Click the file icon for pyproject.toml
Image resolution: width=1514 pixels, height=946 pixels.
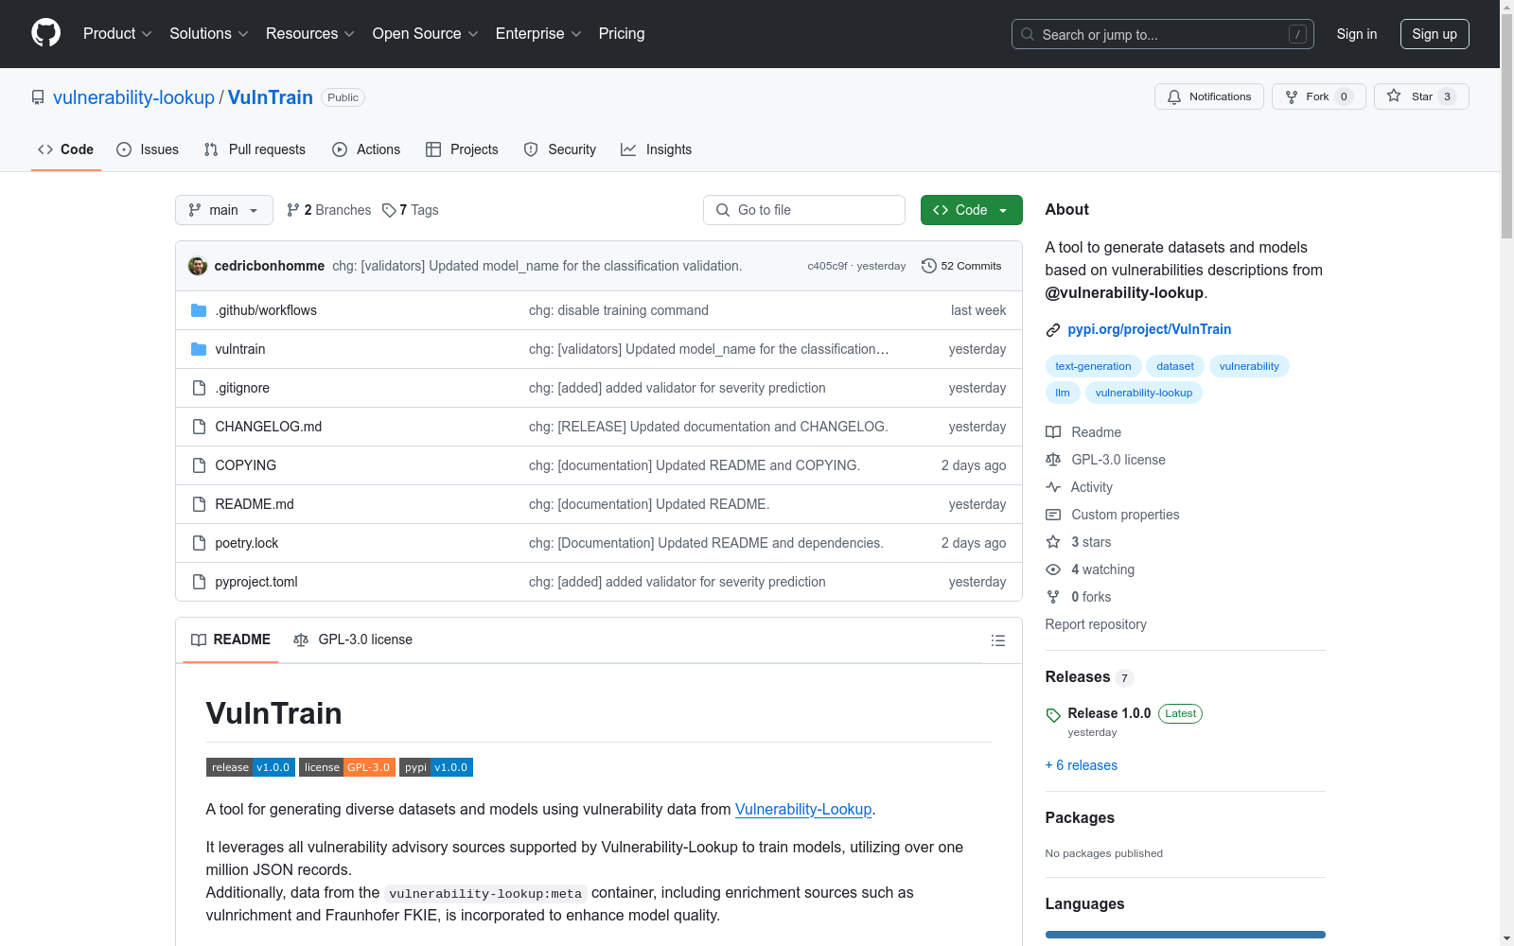(x=199, y=582)
